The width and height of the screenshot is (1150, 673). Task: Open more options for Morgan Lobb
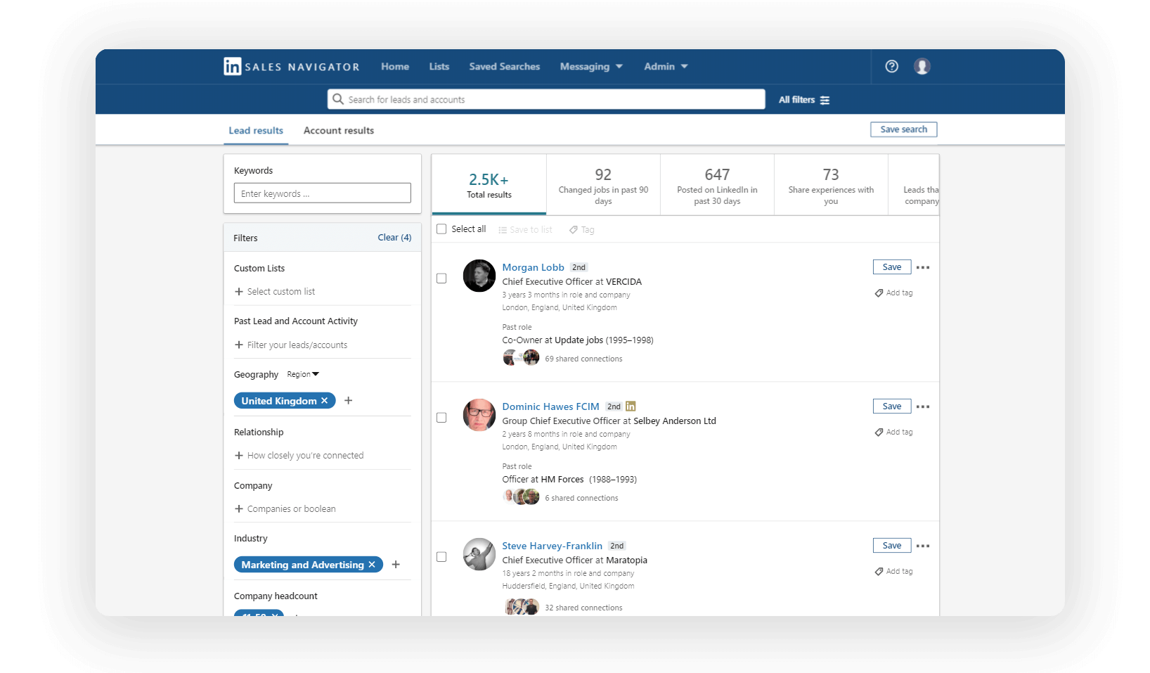[923, 267]
